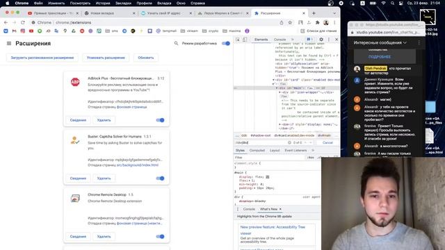Disable Chrome Remote Desktop toggle

(161, 236)
